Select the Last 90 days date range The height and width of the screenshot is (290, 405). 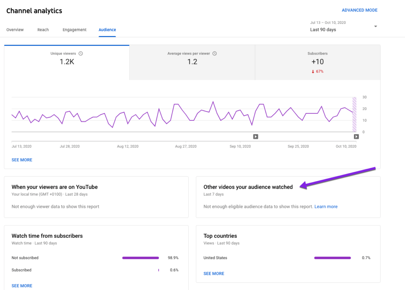coord(323,30)
